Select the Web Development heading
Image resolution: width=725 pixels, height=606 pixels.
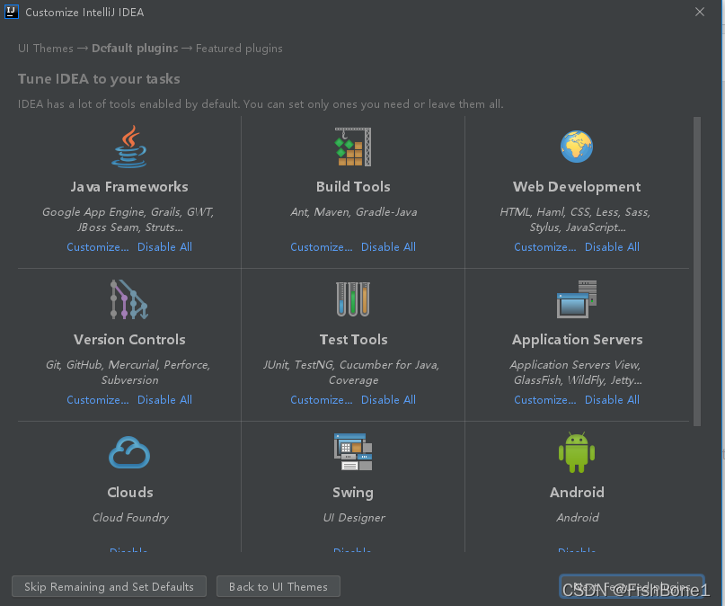(x=577, y=187)
